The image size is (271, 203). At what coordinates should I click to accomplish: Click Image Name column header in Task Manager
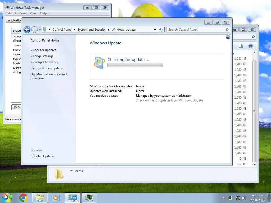coord(16,31)
